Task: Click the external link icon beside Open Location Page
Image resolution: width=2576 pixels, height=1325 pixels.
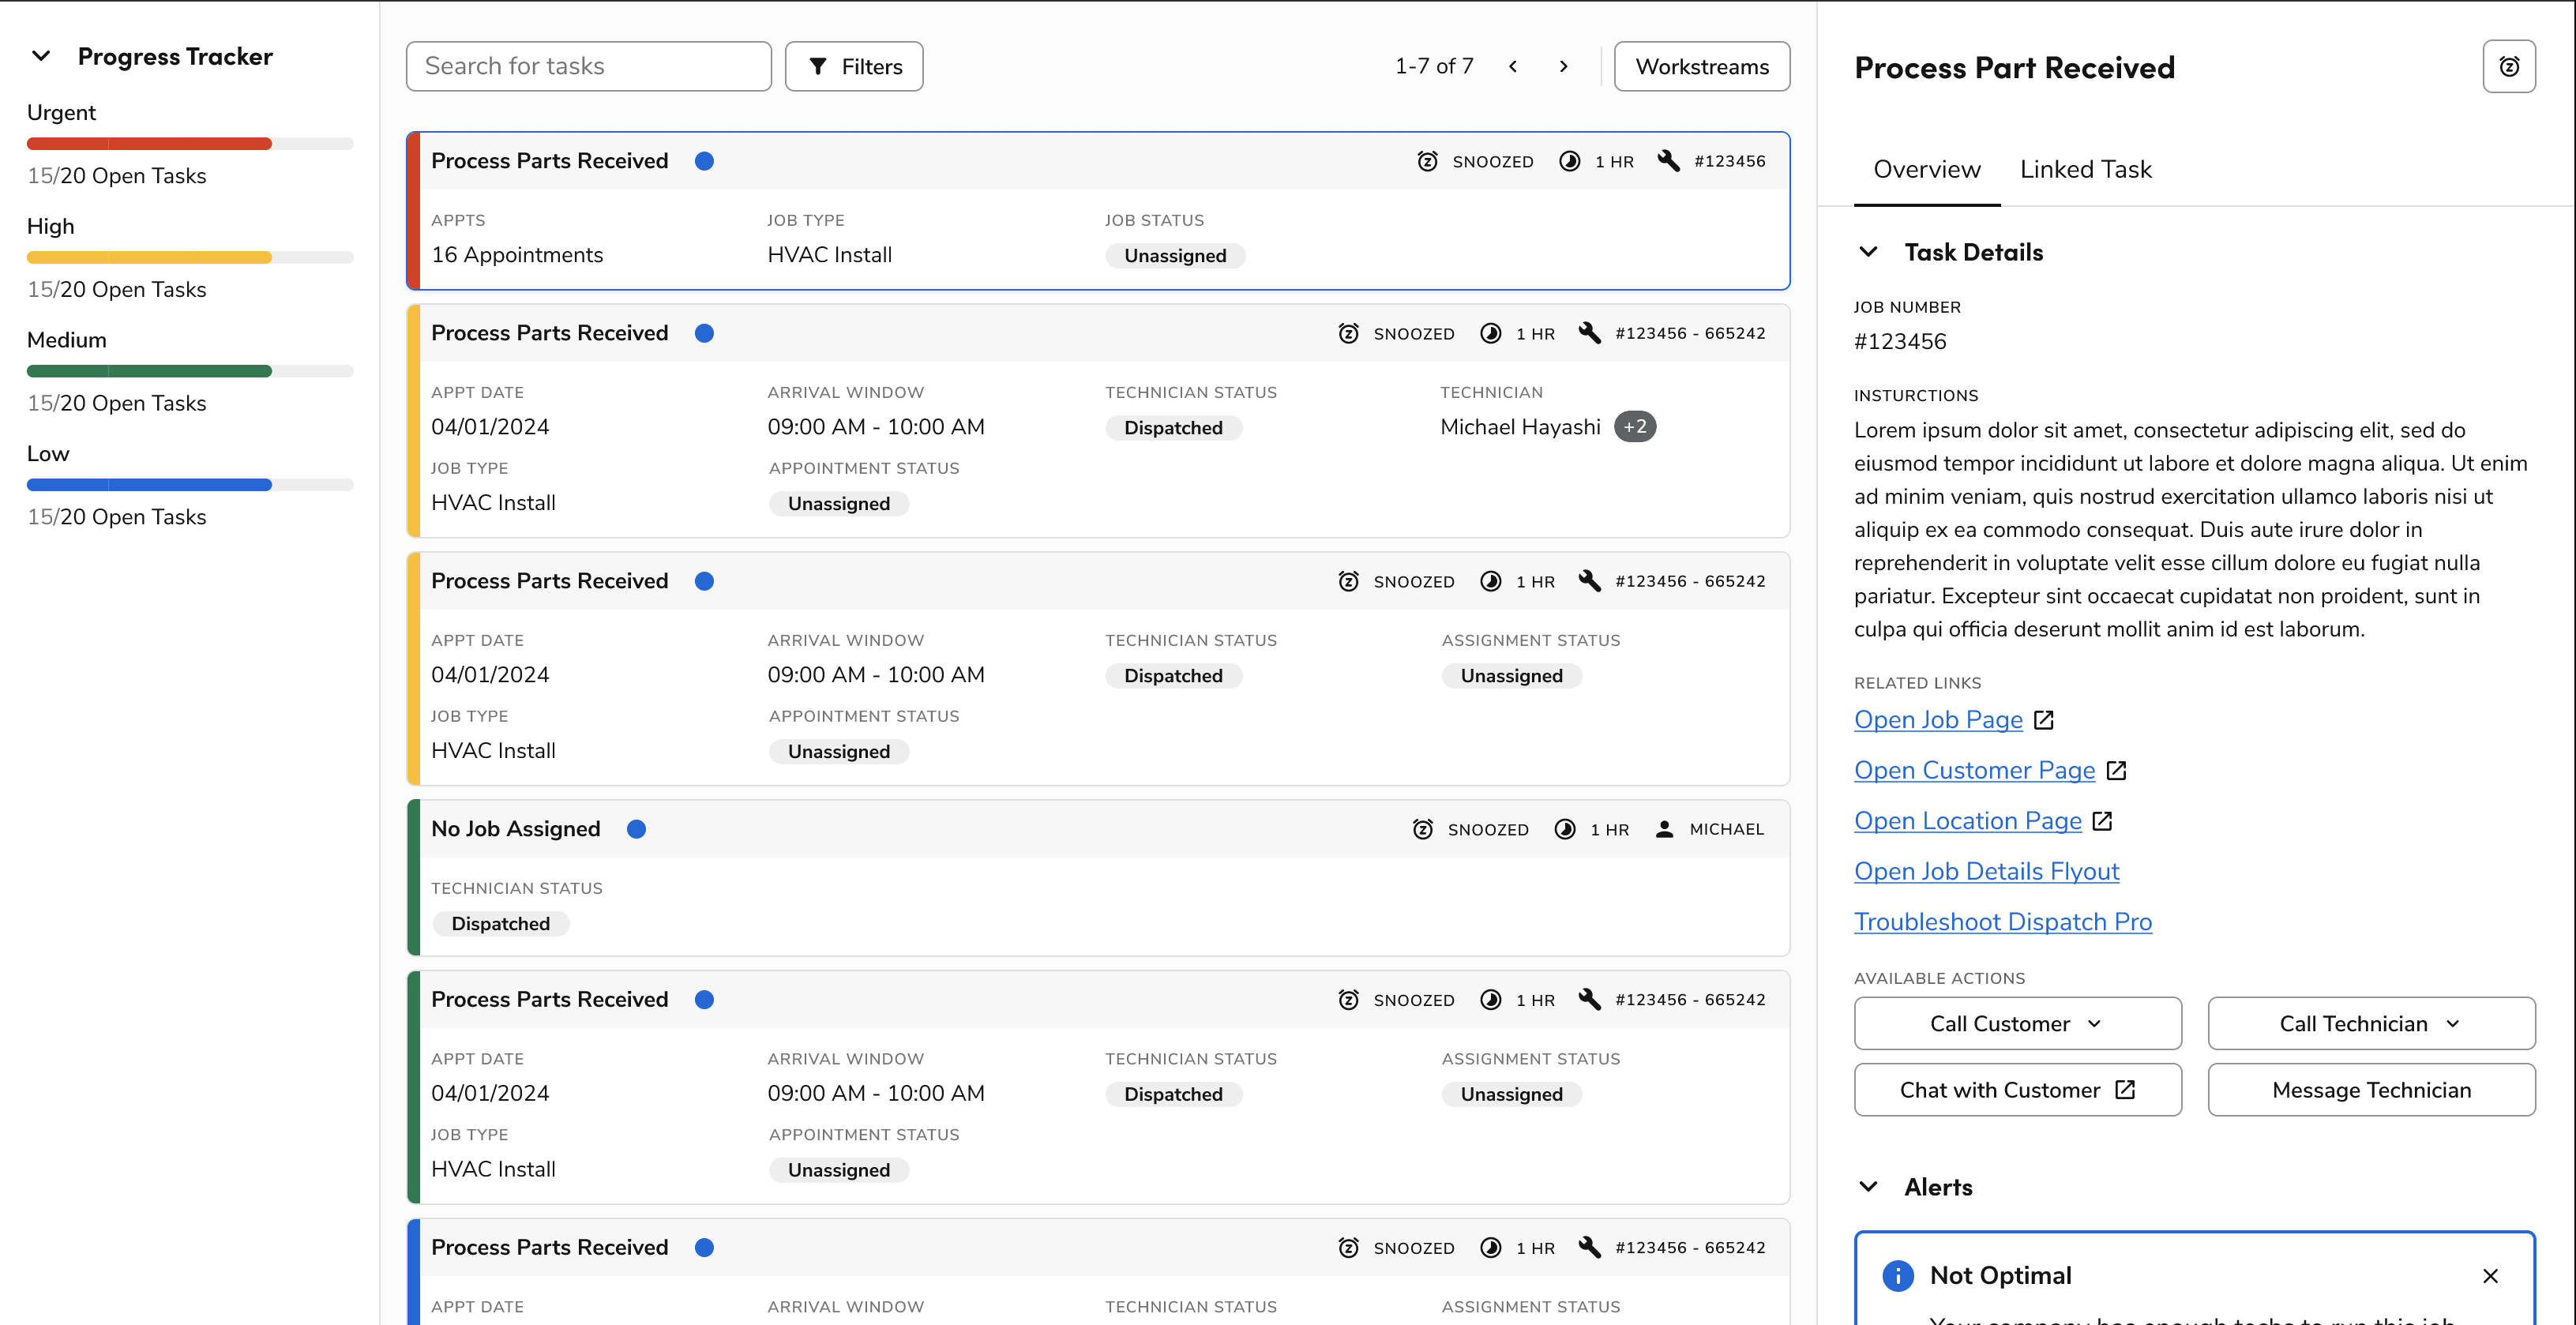Action: [x=2102, y=821]
